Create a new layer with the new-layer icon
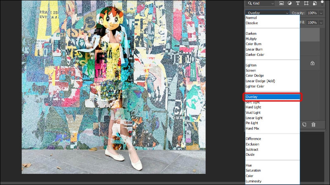 coord(304,125)
